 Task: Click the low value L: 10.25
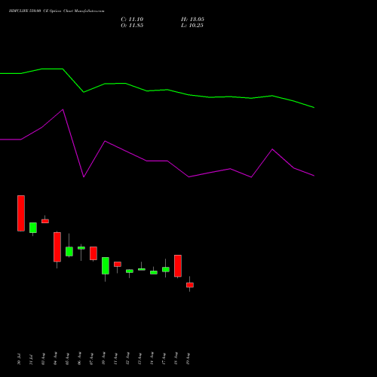(x=192, y=26)
